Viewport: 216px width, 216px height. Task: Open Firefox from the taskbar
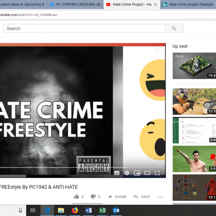coord(75,210)
